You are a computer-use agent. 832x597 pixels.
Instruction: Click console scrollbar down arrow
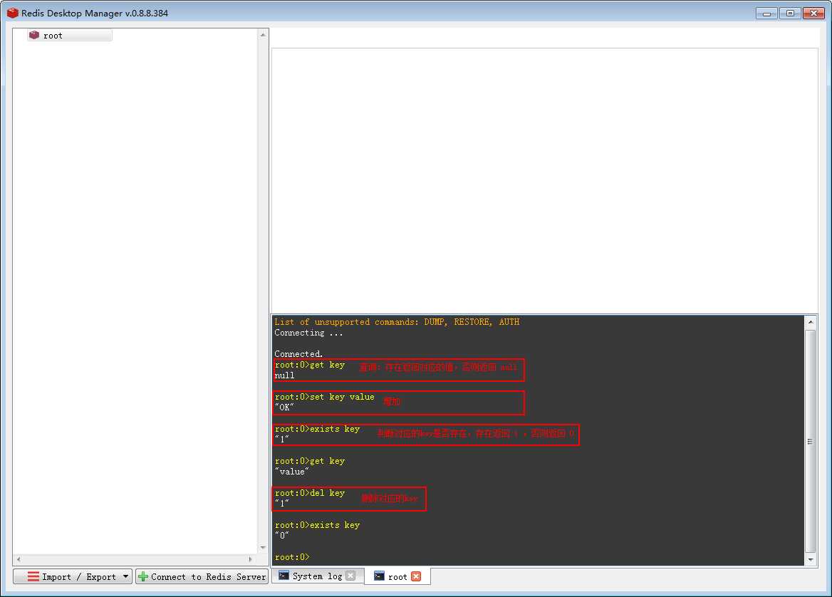[810, 559]
